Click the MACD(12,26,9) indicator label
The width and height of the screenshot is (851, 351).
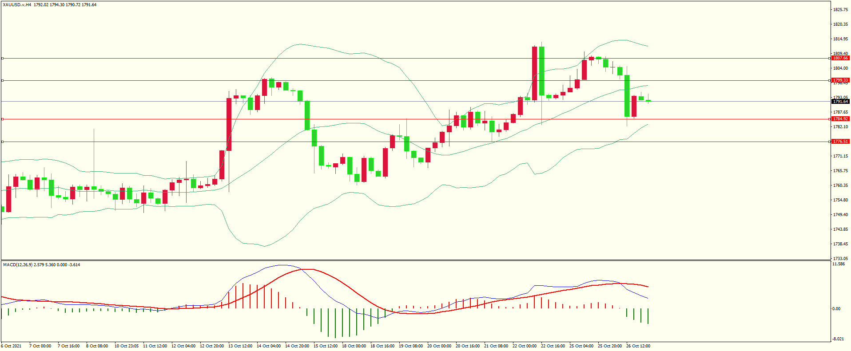[17, 265]
